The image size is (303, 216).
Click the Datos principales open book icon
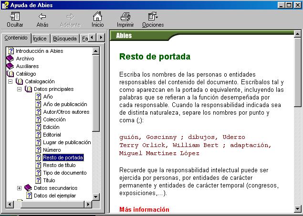(x=29, y=89)
